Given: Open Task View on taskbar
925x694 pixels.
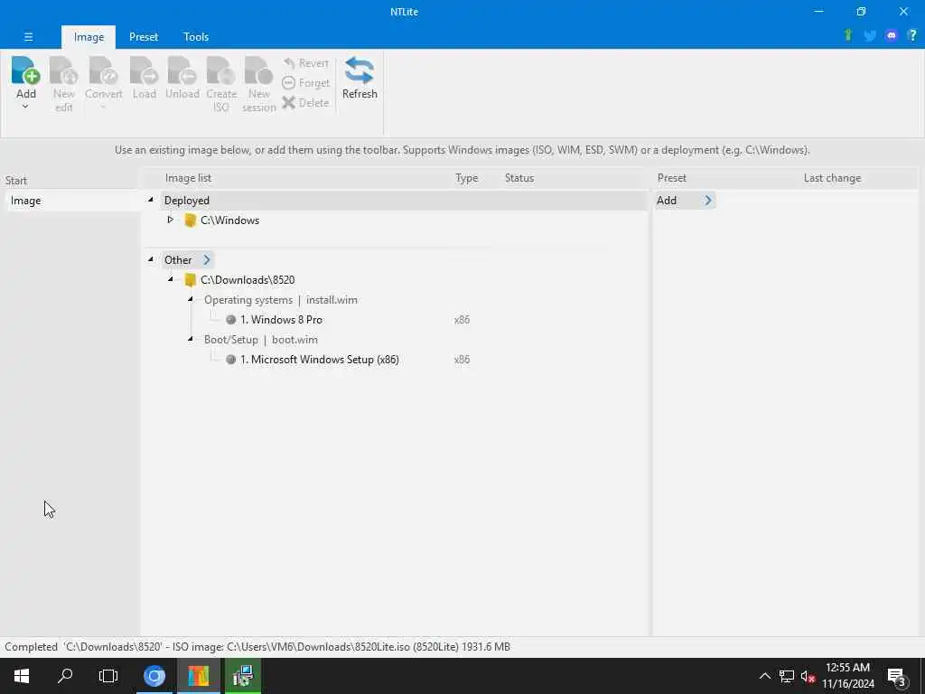Looking at the screenshot, I should [x=108, y=676].
